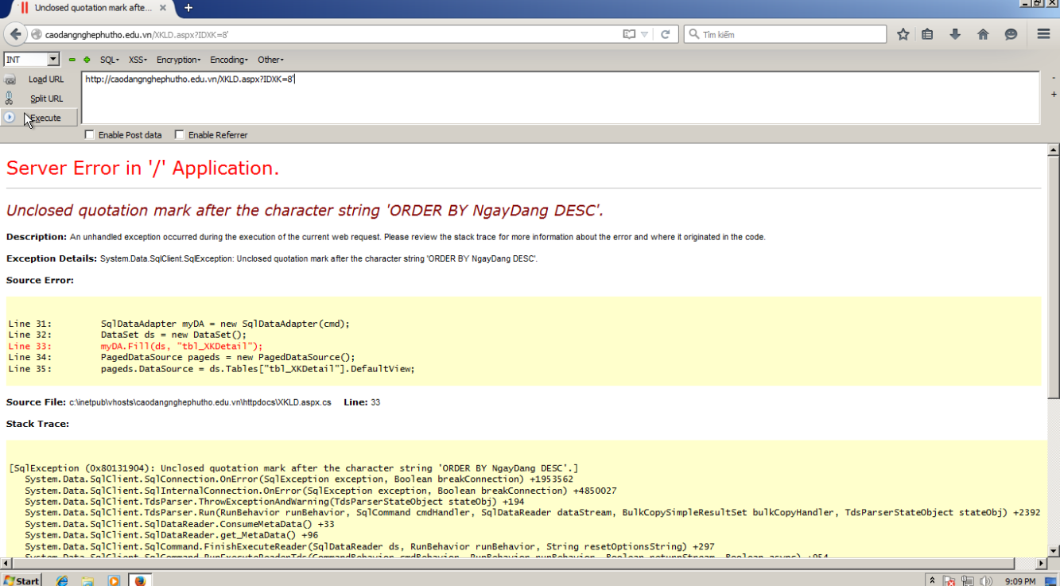Click Line 31 SqlDataAdapter code line
The image size is (1060, 586).
tap(179, 324)
